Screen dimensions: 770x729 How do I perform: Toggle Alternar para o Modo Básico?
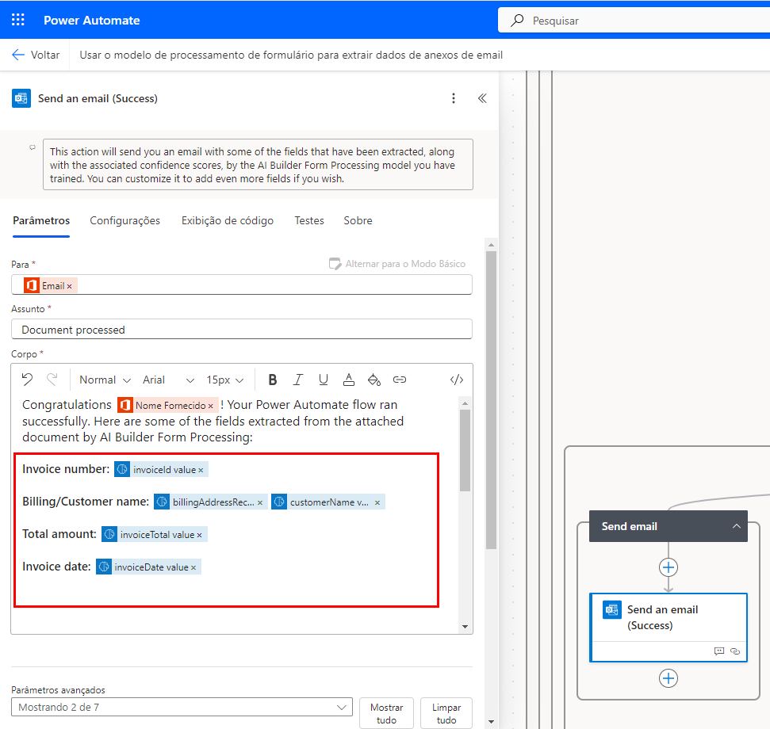397,264
